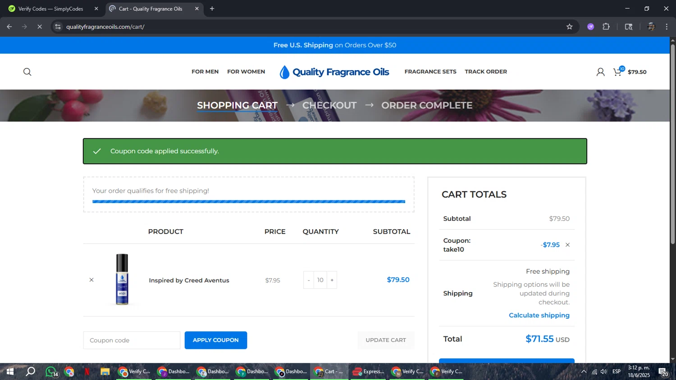Open Windows taskbar search
676x380 pixels.
click(30, 372)
